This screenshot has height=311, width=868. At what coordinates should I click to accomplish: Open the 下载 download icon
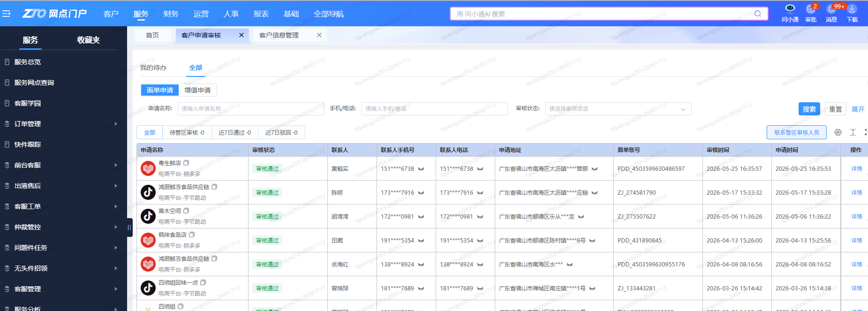point(852,9)
